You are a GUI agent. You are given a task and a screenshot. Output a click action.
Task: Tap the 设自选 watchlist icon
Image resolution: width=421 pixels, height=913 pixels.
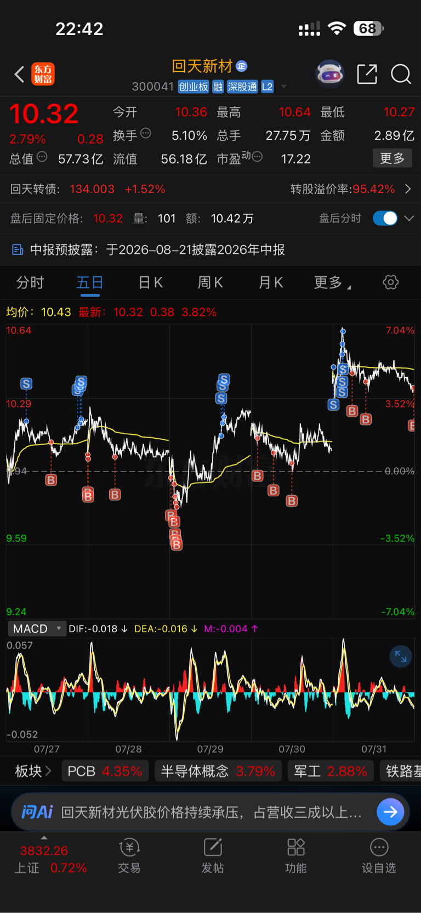coord(379,848)
